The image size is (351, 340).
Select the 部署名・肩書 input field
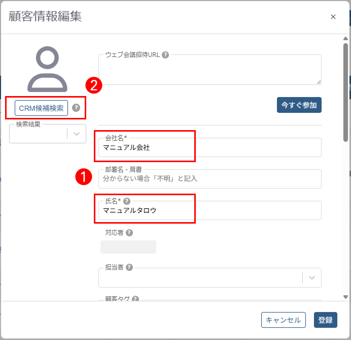pos(209,179)
